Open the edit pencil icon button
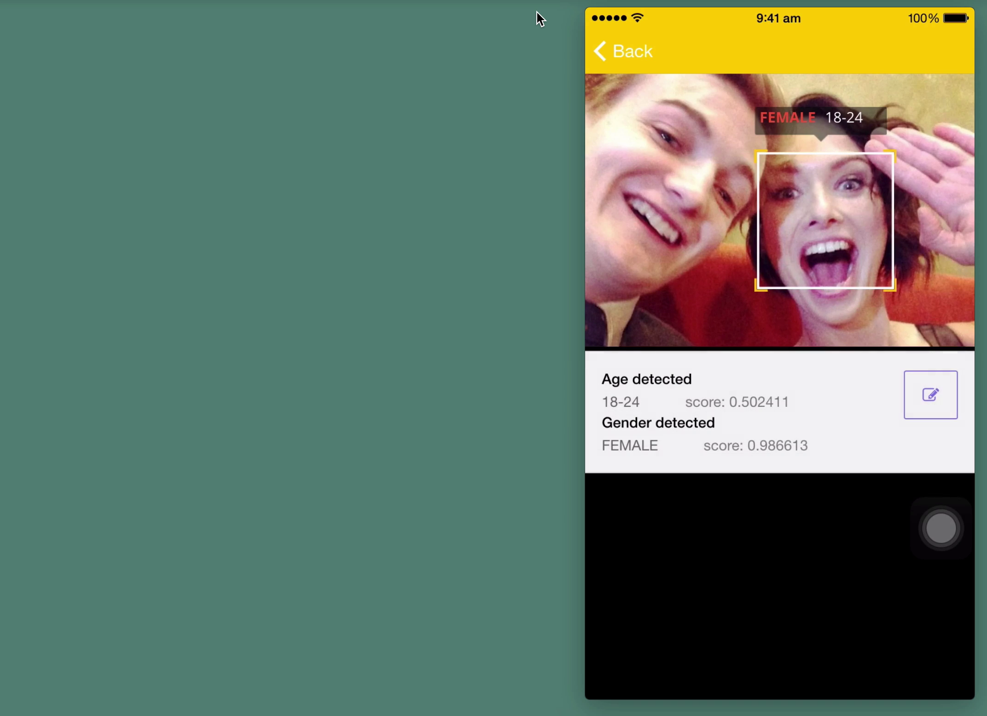The width and height of the screenshot is (987, 716). tap(930, 395)
